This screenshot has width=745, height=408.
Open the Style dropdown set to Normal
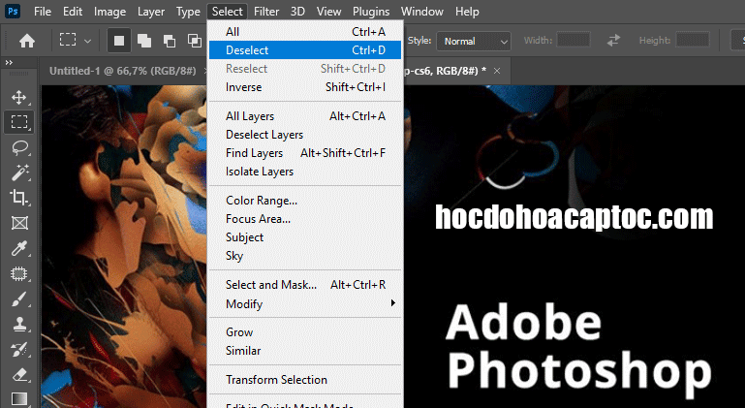[x=474, y=41]
